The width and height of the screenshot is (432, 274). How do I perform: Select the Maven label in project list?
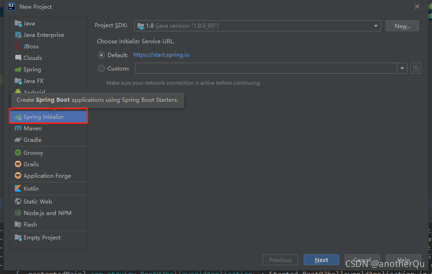[x=32, y=128]
